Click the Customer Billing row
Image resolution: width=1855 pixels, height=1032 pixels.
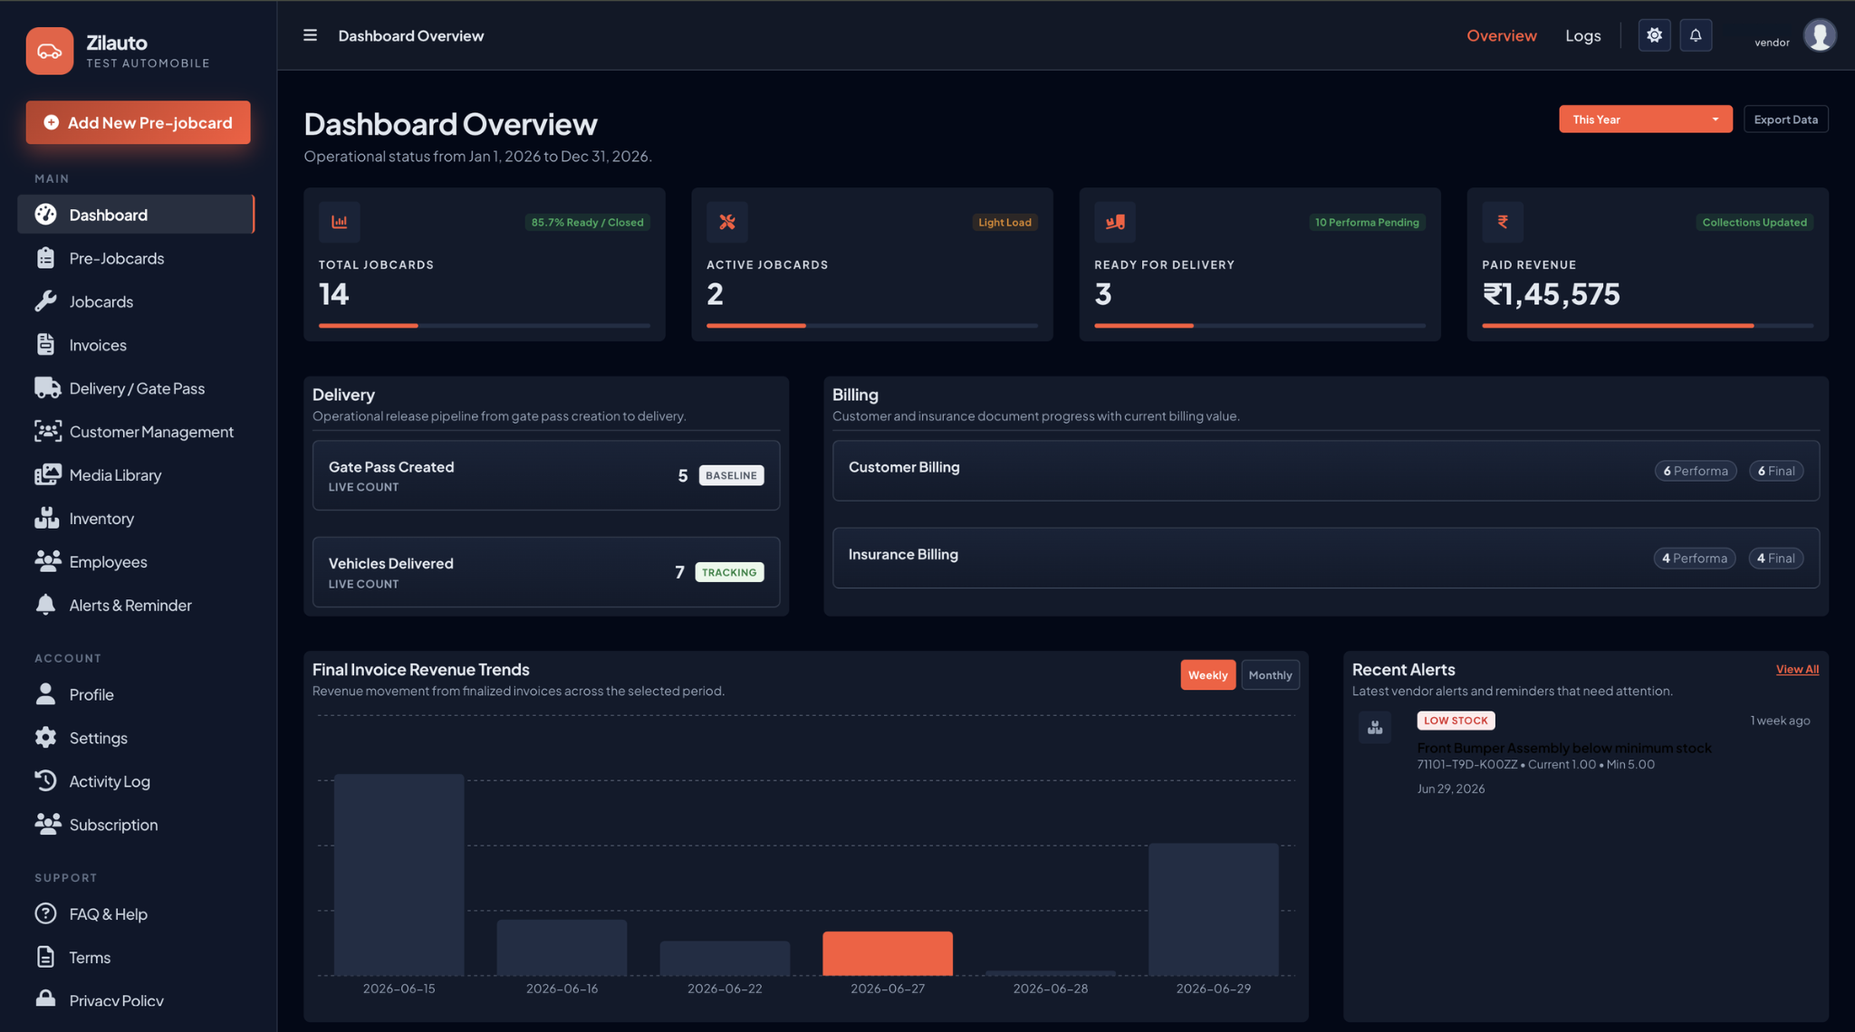[1326, 471]
